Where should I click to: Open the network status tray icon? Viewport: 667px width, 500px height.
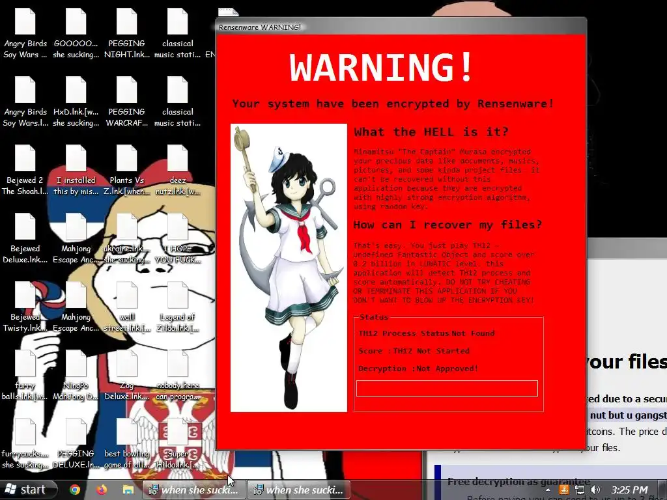[579, 490]
